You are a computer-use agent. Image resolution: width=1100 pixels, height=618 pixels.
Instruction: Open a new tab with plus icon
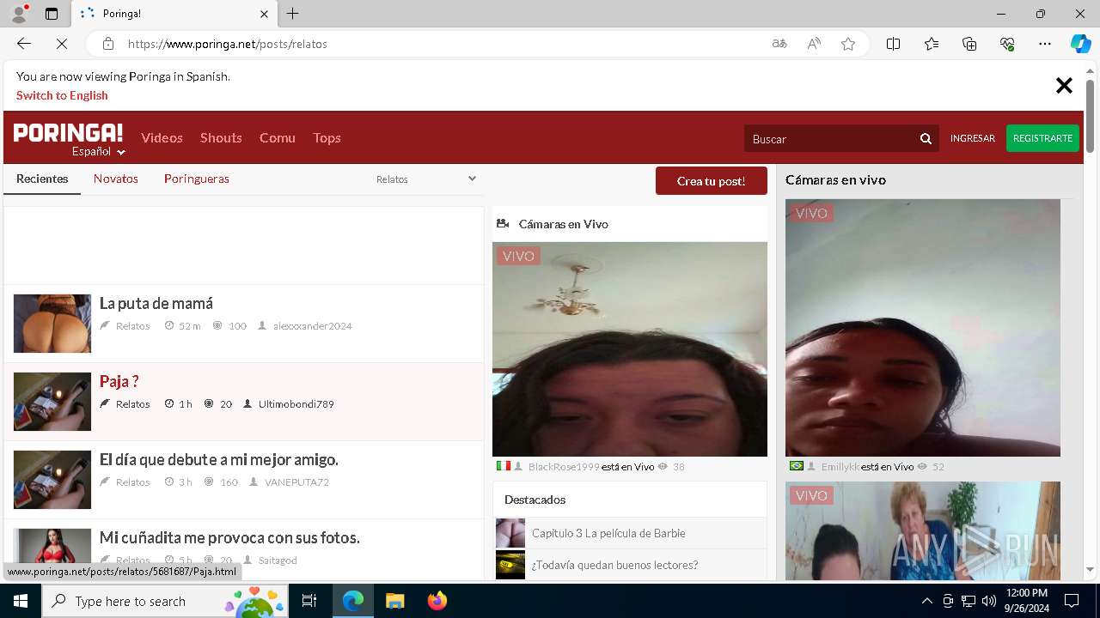pyautogui.click(x=293, y=14)
